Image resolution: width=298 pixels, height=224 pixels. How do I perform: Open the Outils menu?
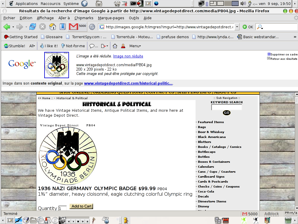pyautogui.click(x=134, y=18)
